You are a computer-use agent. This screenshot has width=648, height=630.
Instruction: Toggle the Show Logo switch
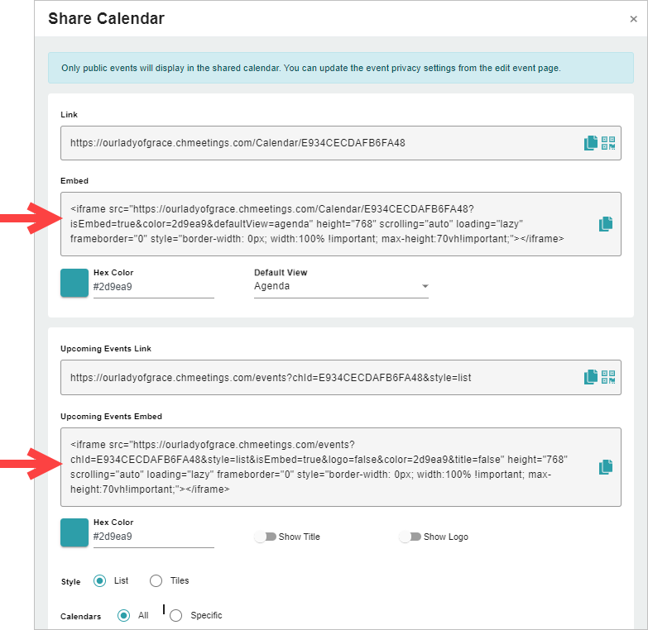[410, 537]
